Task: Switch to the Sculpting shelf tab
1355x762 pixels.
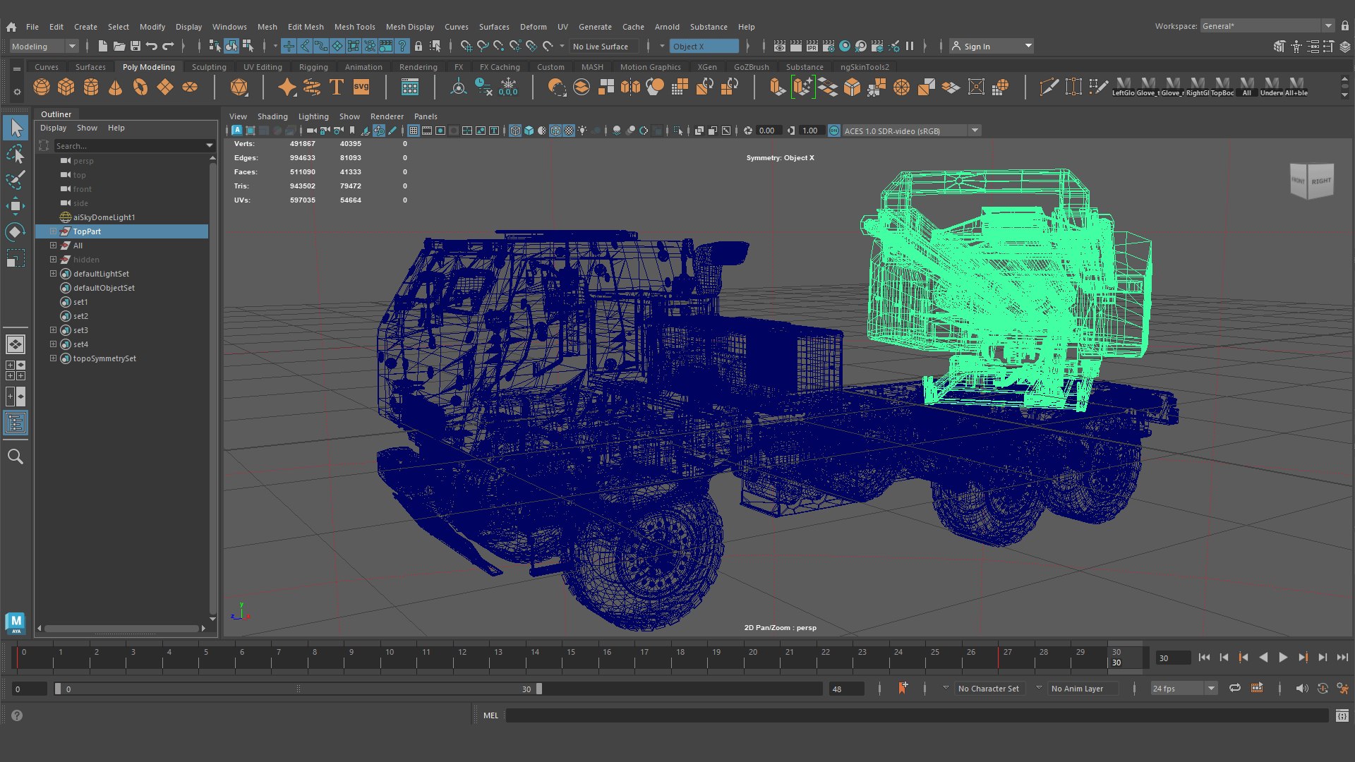Action: [x=209, y=67]
